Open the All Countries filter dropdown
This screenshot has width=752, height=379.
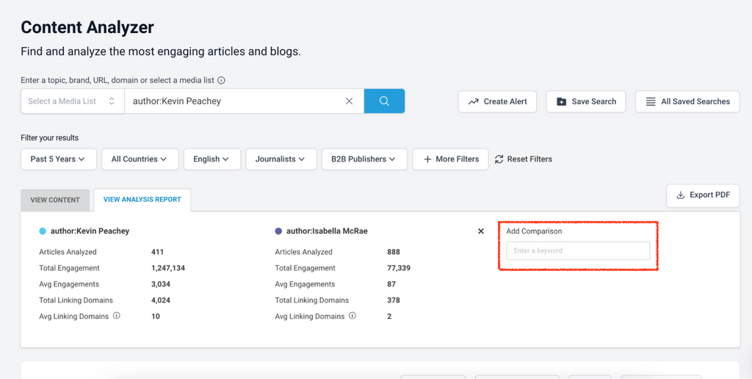(x=139, y=159)
